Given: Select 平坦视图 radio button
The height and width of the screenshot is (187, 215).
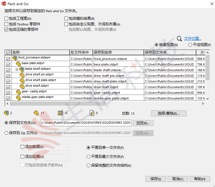Looking at the screenshot, I should pos(190,45).
